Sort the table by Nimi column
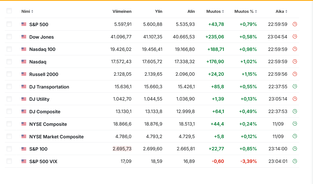Viewport: 313px width, 184px height. [27, 11]
